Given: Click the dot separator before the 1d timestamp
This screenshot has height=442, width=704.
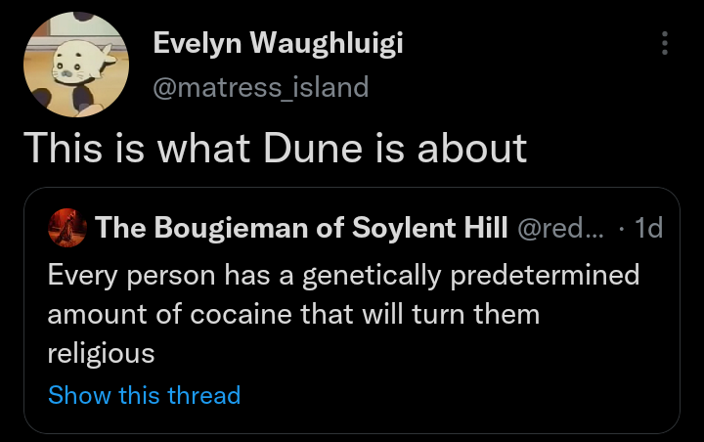Looking at the screenshot, I should pos(624,229).
